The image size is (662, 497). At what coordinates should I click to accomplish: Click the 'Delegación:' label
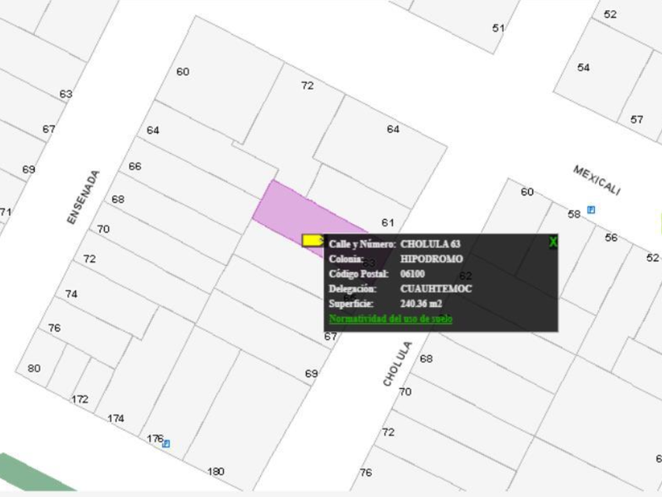pos(352,289)
